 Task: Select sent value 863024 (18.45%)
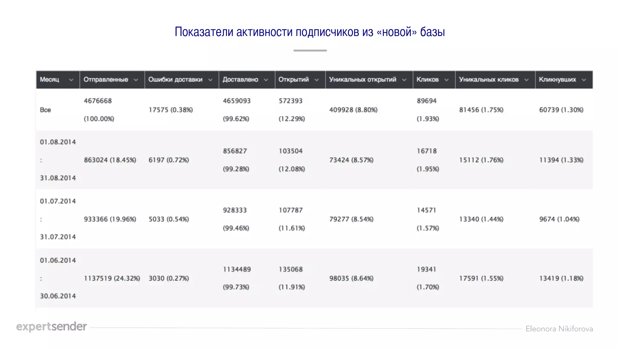click(x=110, y=160)
